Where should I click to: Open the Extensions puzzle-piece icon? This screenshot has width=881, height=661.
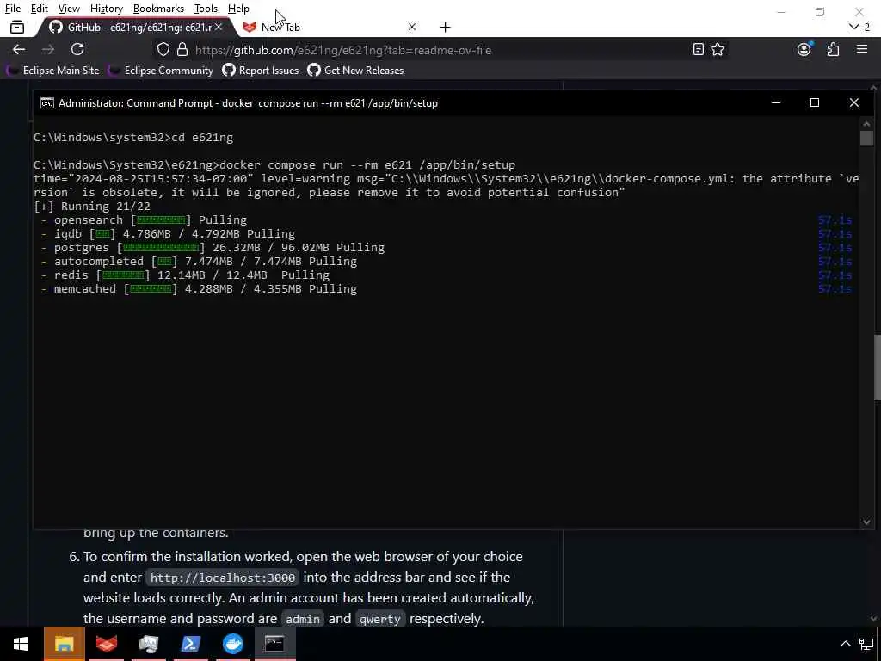click(833, 49)
